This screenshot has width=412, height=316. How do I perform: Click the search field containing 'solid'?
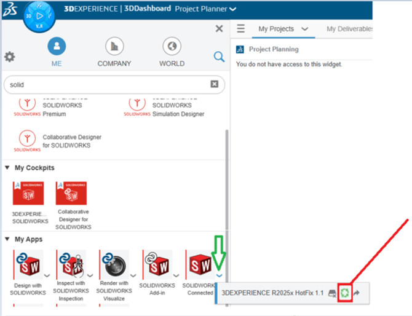point(114,85)
